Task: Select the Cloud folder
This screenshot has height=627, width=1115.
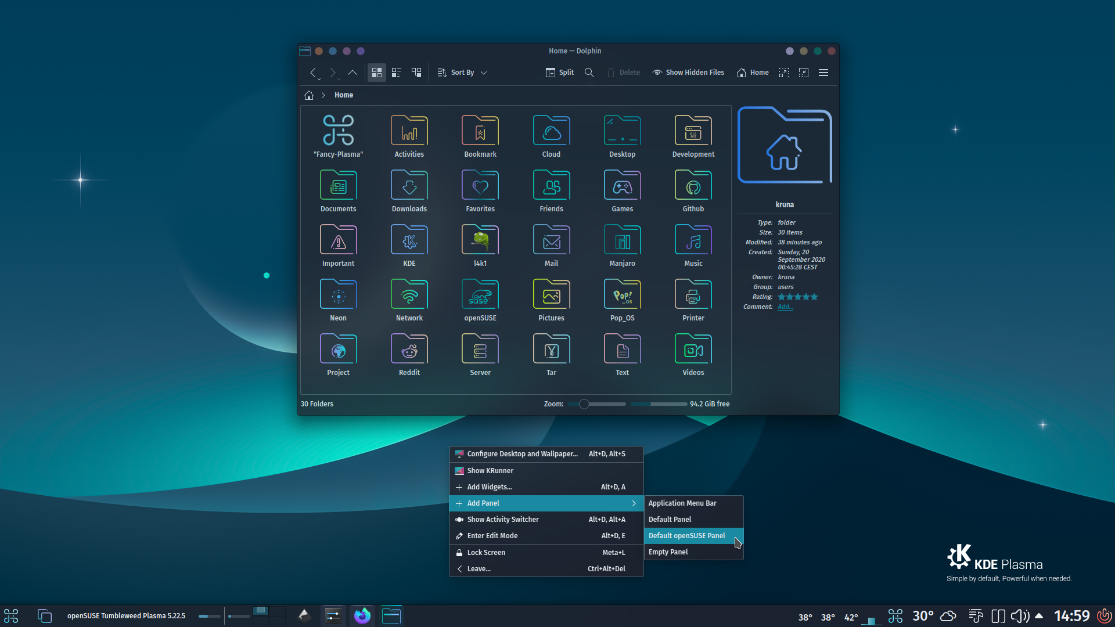Action: (x=551, y=136)
